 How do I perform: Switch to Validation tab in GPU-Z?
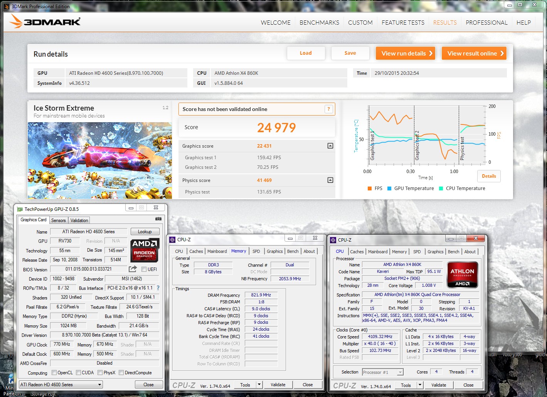coord(79,220)
